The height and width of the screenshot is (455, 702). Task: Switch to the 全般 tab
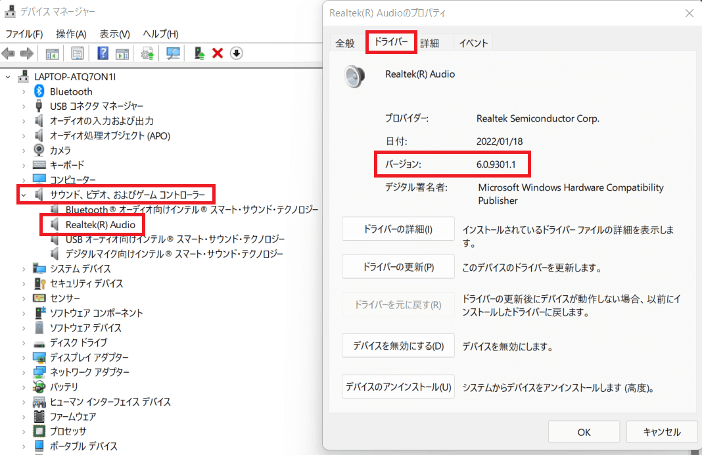pyautogui.click(x=345, y=43)
